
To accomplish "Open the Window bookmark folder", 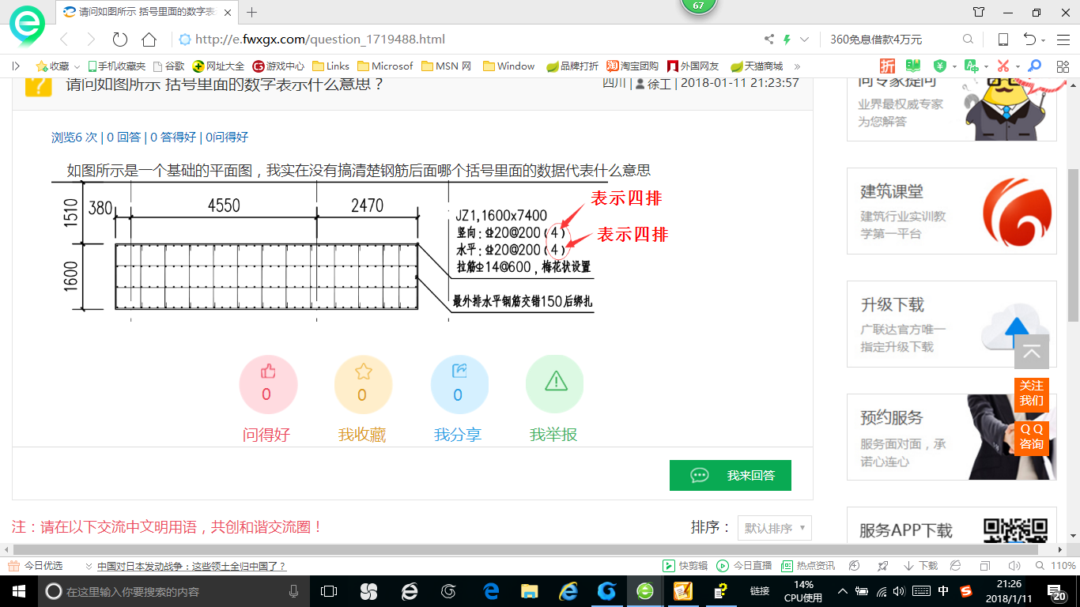I will coord(508,66).
